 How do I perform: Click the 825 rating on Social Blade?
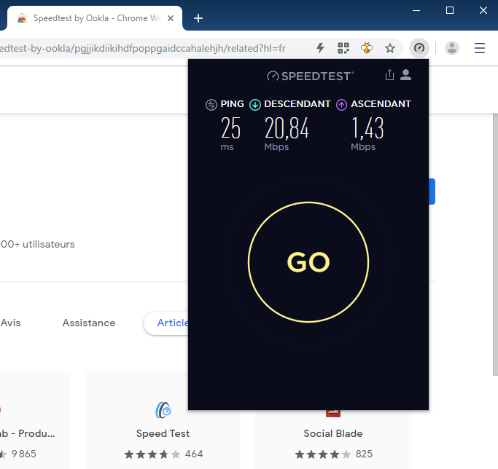pyautogui.click(x=364, y=454)
